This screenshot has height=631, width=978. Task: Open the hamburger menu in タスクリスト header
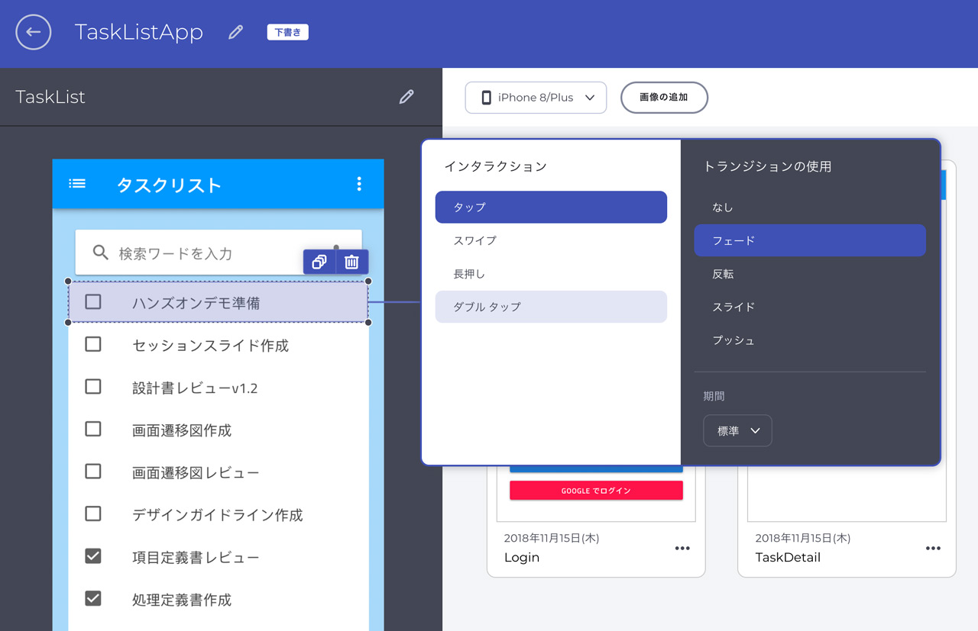click(77, 184)
